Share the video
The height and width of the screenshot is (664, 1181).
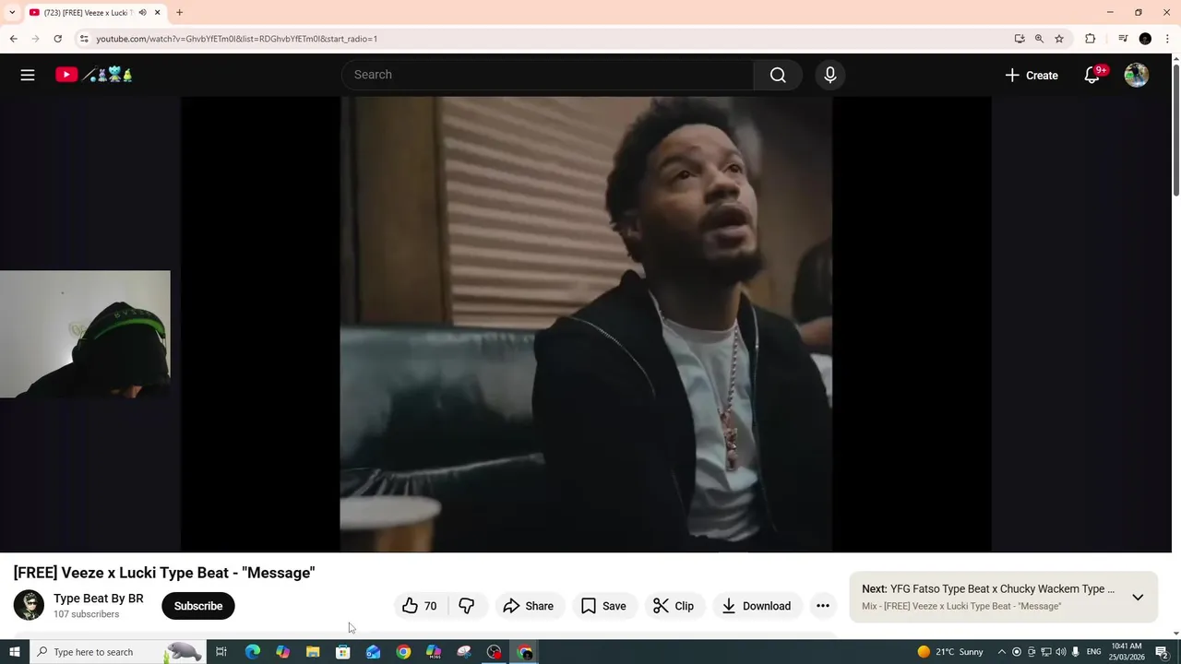[x=529, y=606]
